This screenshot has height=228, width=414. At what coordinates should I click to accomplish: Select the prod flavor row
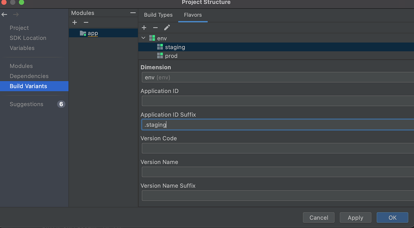(172, 56)
